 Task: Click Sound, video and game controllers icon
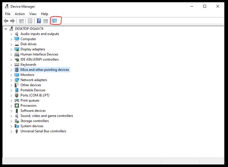[17, 116]
